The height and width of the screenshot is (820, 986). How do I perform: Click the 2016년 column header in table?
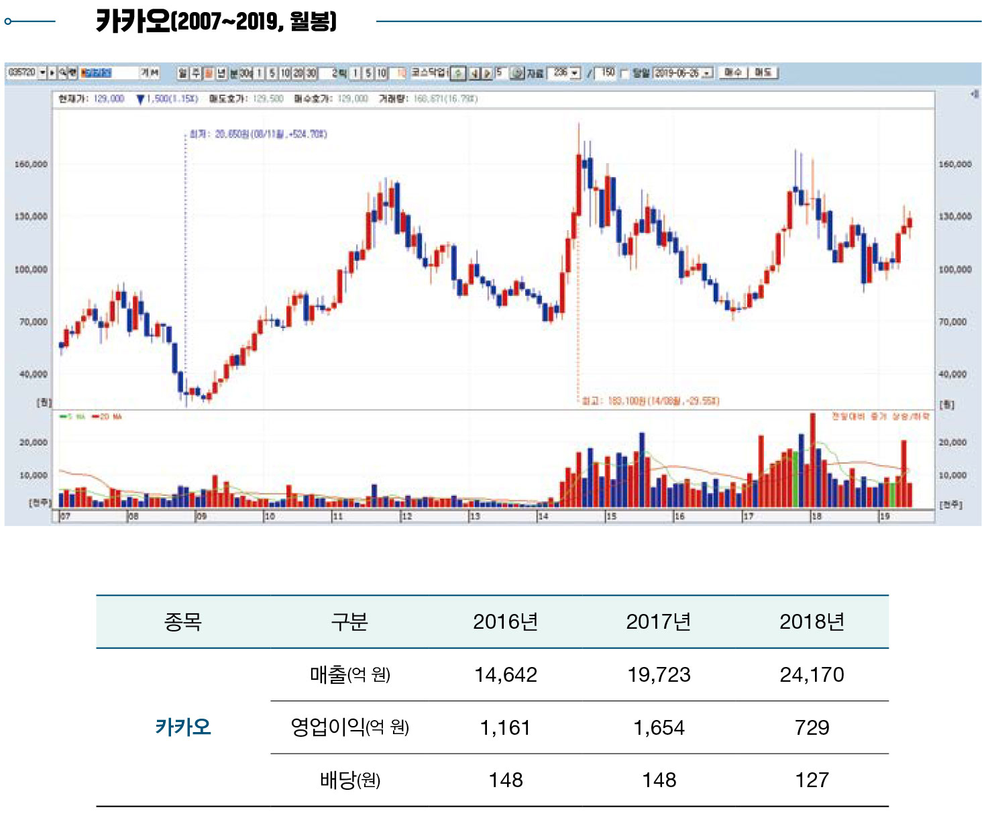pos(506,621)
